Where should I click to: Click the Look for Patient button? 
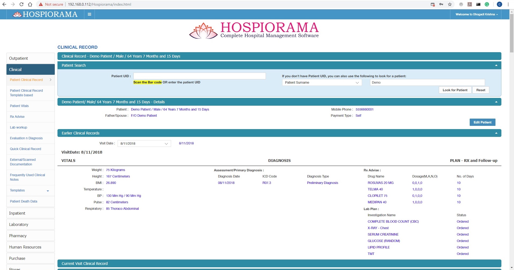click(x=455, y=90)
